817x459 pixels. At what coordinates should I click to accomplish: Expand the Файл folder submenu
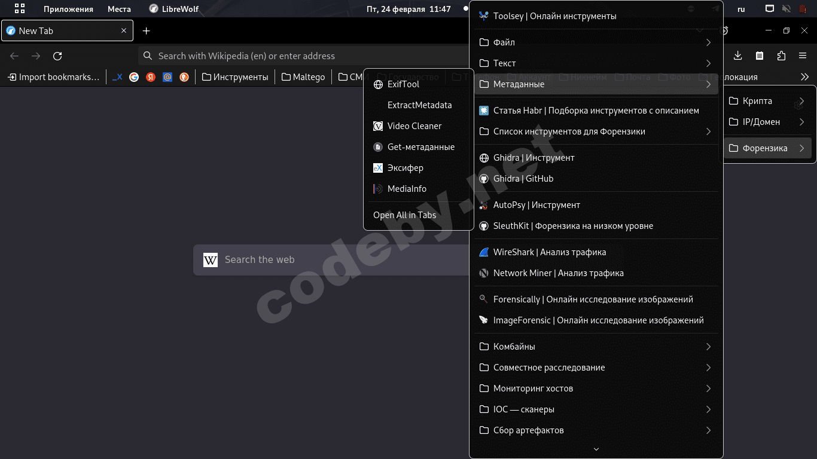pyautogui.click(x=596, y=42)
